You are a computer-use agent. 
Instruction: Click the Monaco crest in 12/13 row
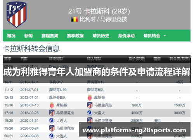click(x=90, y=97)
